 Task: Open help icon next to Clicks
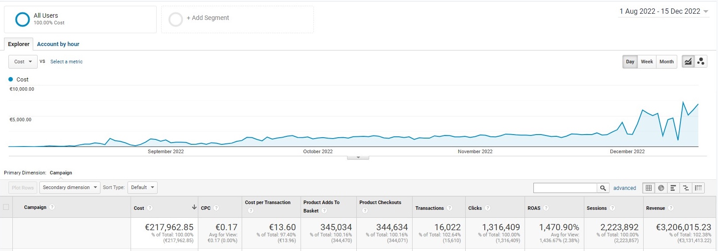tap(488, 208)
